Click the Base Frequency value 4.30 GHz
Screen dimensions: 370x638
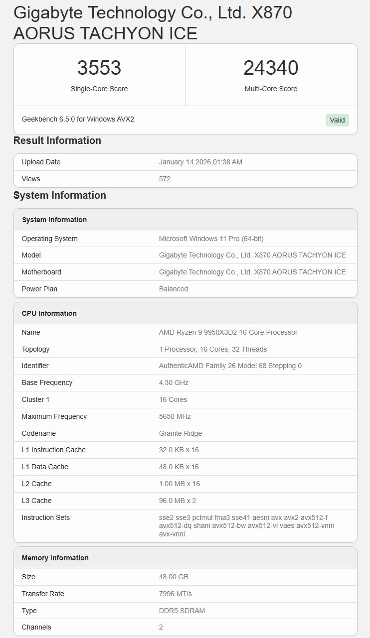pyautogui.click(x=174, y=383)
